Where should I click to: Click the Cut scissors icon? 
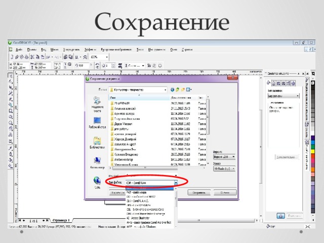pyautogui.click(x=32, y=57)
